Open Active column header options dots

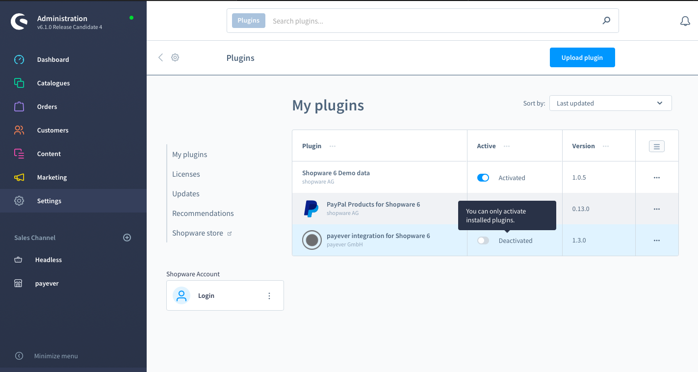coord(507,146)
